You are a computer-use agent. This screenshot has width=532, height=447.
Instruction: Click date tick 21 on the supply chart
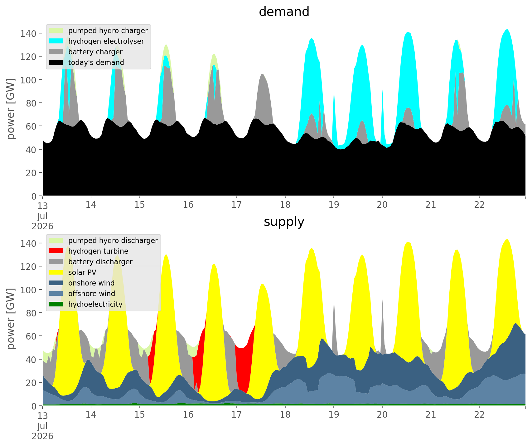pos(431,415)
